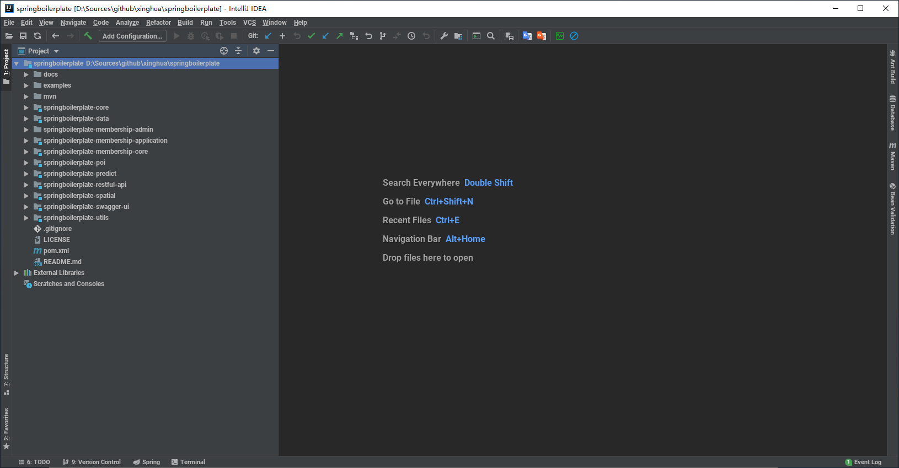The height and width of the screenshot is (468, 899).
Task: Expand the docs folder
Action: [x=26, y=74]
